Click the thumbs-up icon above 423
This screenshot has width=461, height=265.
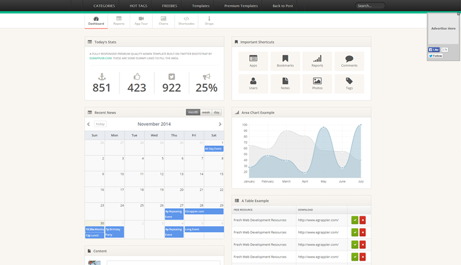pos(136,77)
